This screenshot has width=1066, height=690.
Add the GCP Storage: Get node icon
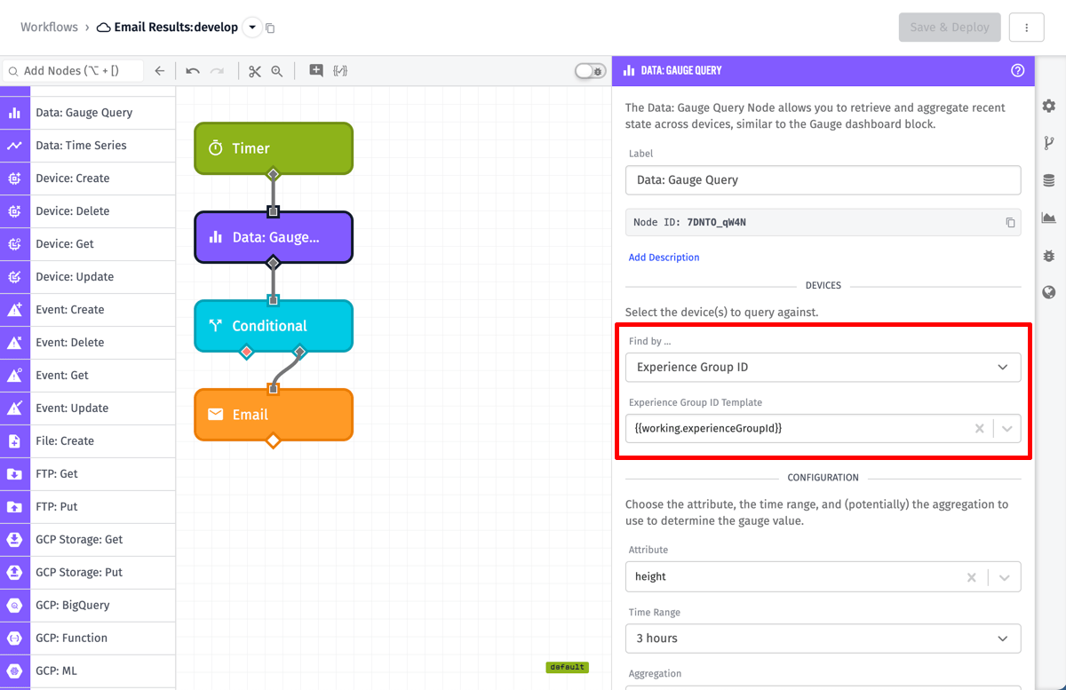(14, 540)
